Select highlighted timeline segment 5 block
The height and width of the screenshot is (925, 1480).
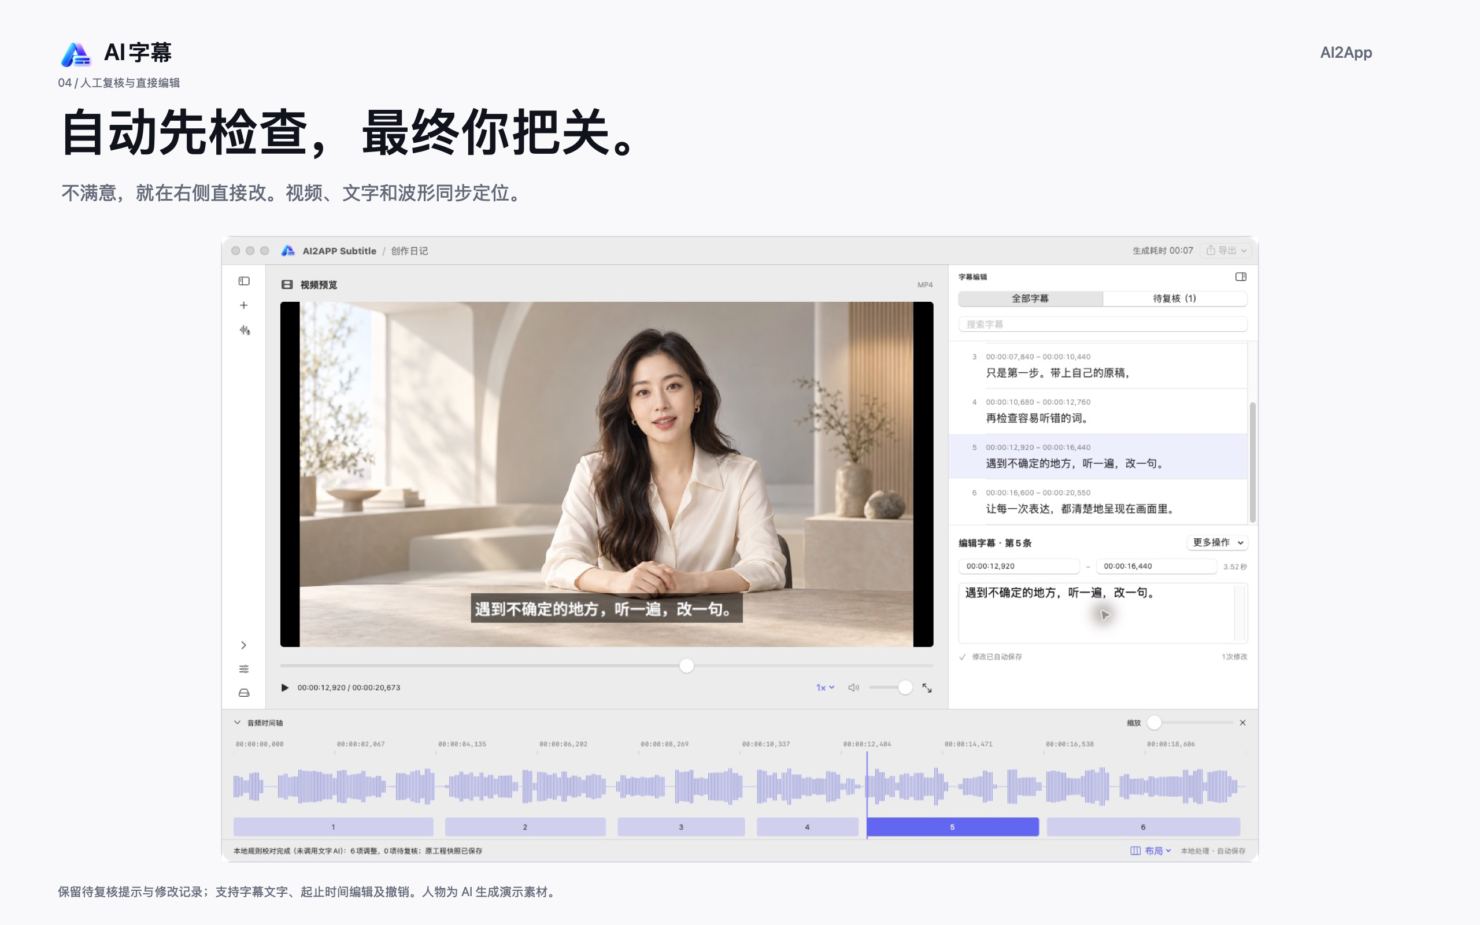[x=953, y=827]
